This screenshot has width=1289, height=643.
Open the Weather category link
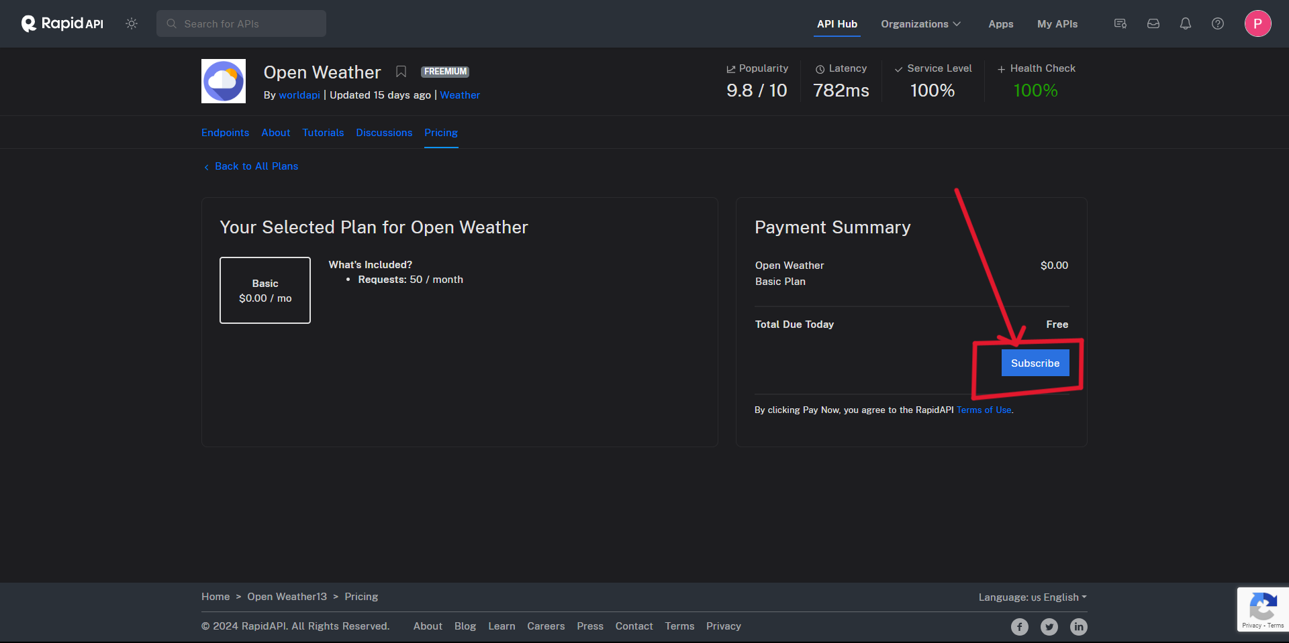click(460, 95)
